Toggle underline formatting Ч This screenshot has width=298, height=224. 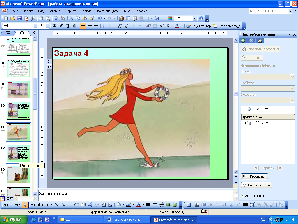click(68, 26)
